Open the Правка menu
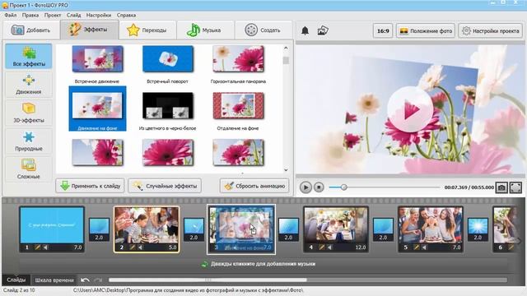The width and height of the screenshot is (527, 296). pyautogui.click(x=30, y=15)
